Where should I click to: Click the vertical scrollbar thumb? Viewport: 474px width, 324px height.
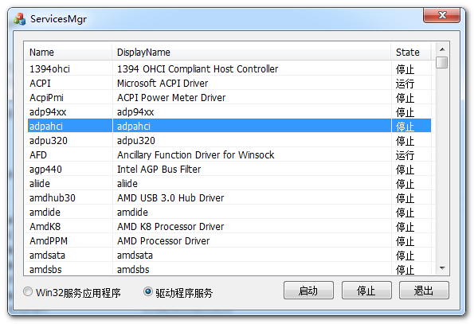pos(442,63)
